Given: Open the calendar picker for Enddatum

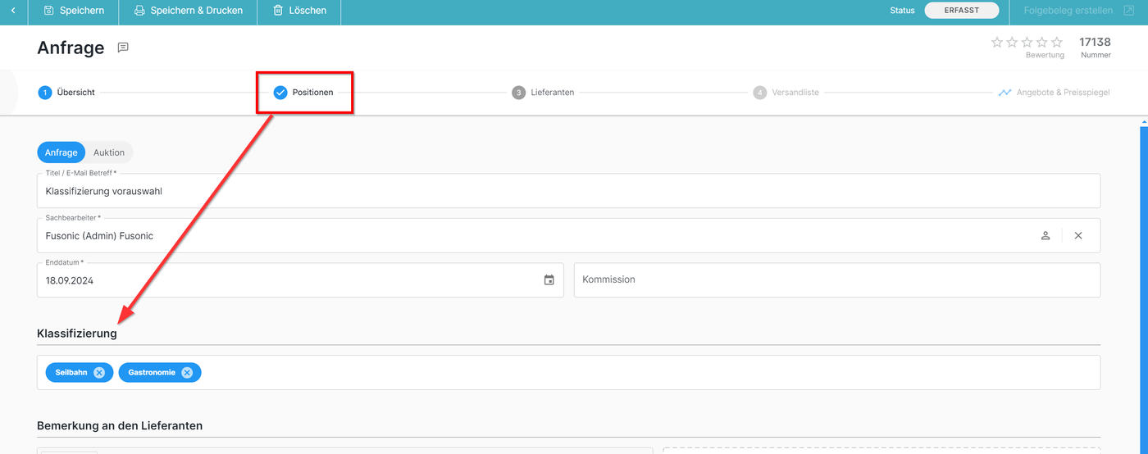Looking at the screenshot, I should point(549,280).
